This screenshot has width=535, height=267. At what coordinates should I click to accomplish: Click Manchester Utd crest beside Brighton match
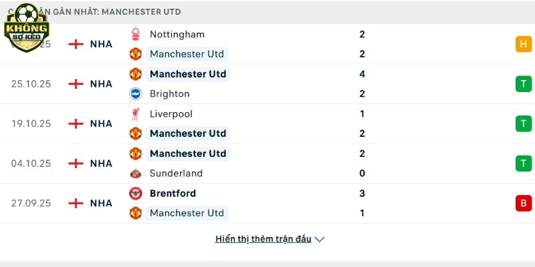[x=136, y=74]
